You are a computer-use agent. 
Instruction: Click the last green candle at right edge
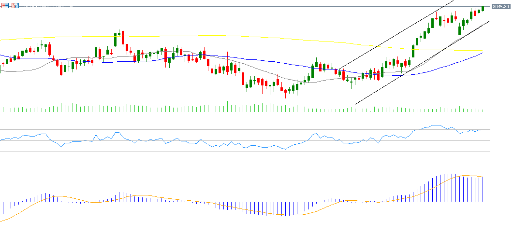(x=483, y=8)
